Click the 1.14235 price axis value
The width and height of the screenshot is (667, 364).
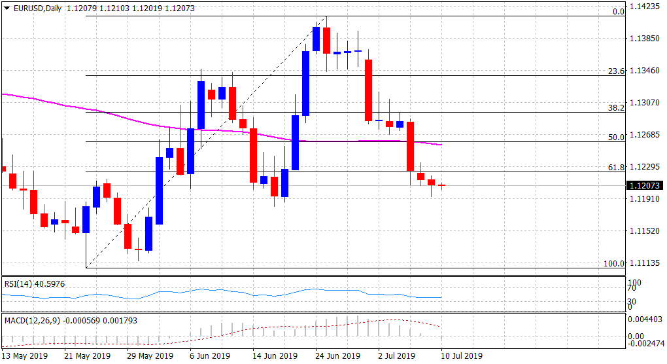point(645,7)
